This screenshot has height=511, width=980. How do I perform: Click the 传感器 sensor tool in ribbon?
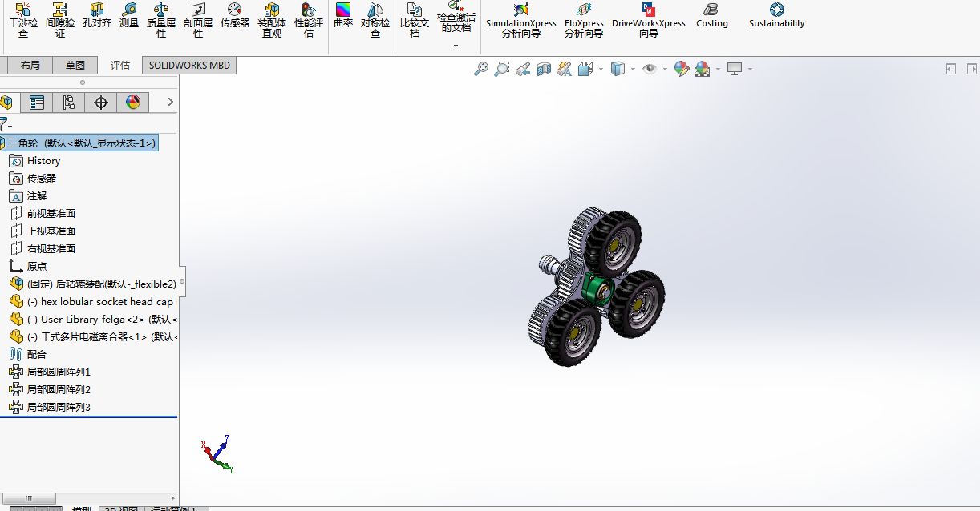click(x=235, y=16)
